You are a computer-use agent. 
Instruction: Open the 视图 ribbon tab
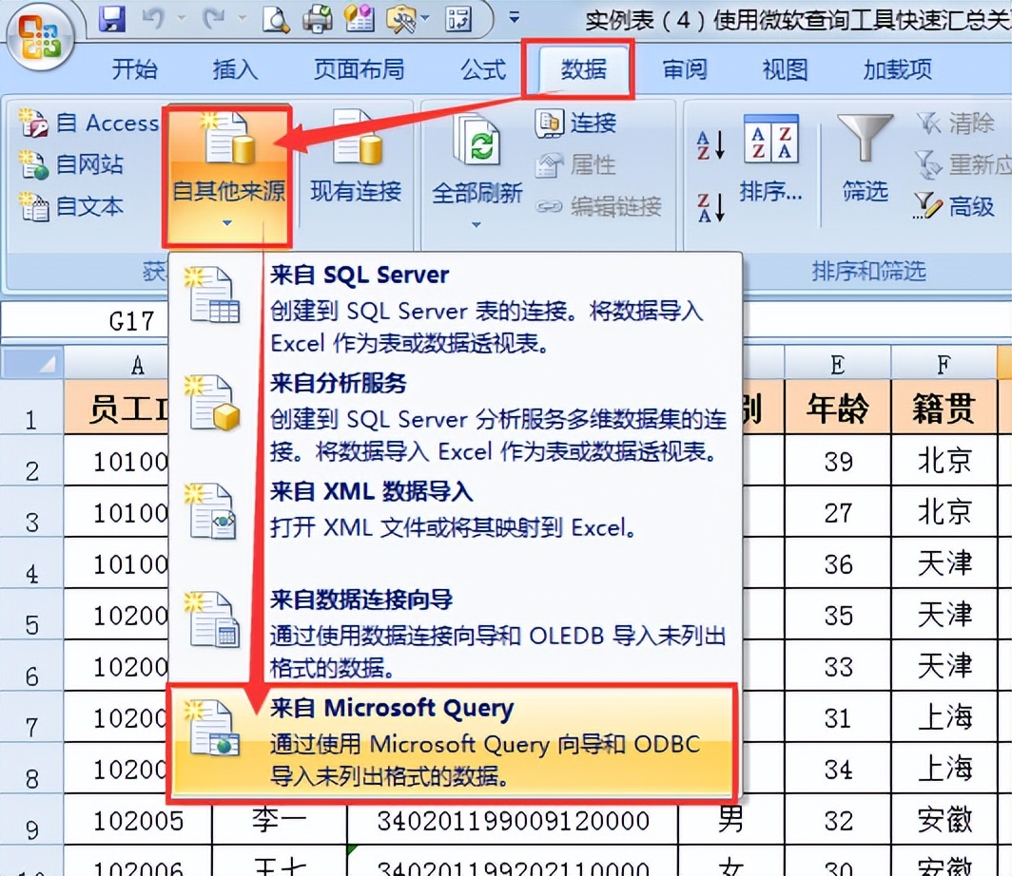(x=785, y=69)
